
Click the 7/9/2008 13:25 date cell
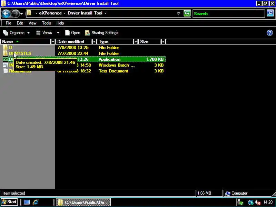[73, 48]
